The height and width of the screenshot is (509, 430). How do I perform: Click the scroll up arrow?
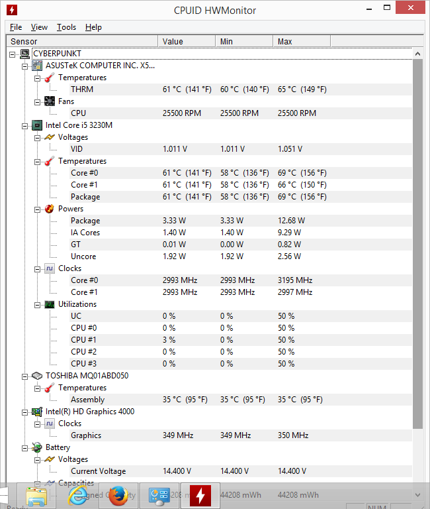417,54
